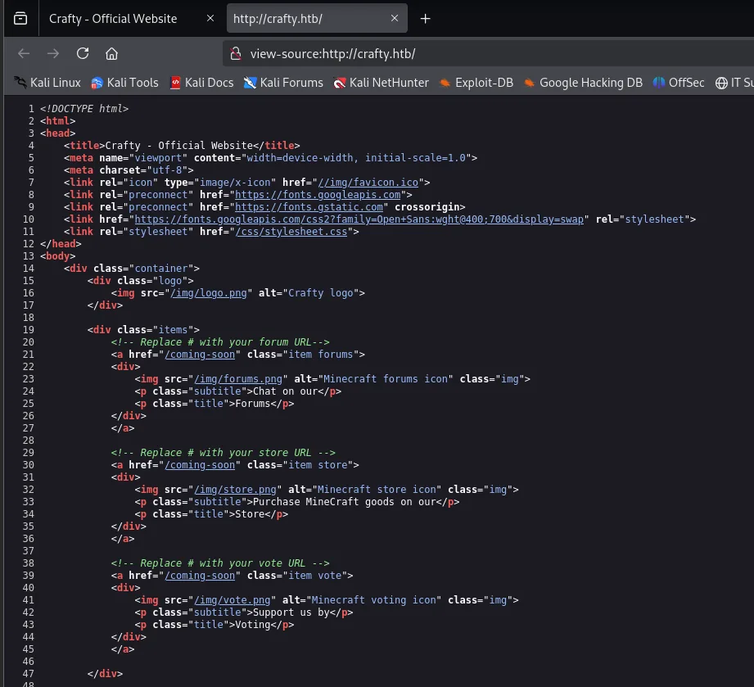Viewport: 754px width, 687px height.
Task: Click the alt text 'Minecraft store icon'
Action: [377, 490]
